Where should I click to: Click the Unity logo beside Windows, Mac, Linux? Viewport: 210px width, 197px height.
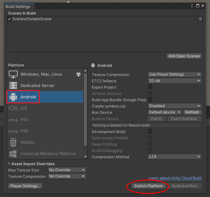click(x=79, y=74)
